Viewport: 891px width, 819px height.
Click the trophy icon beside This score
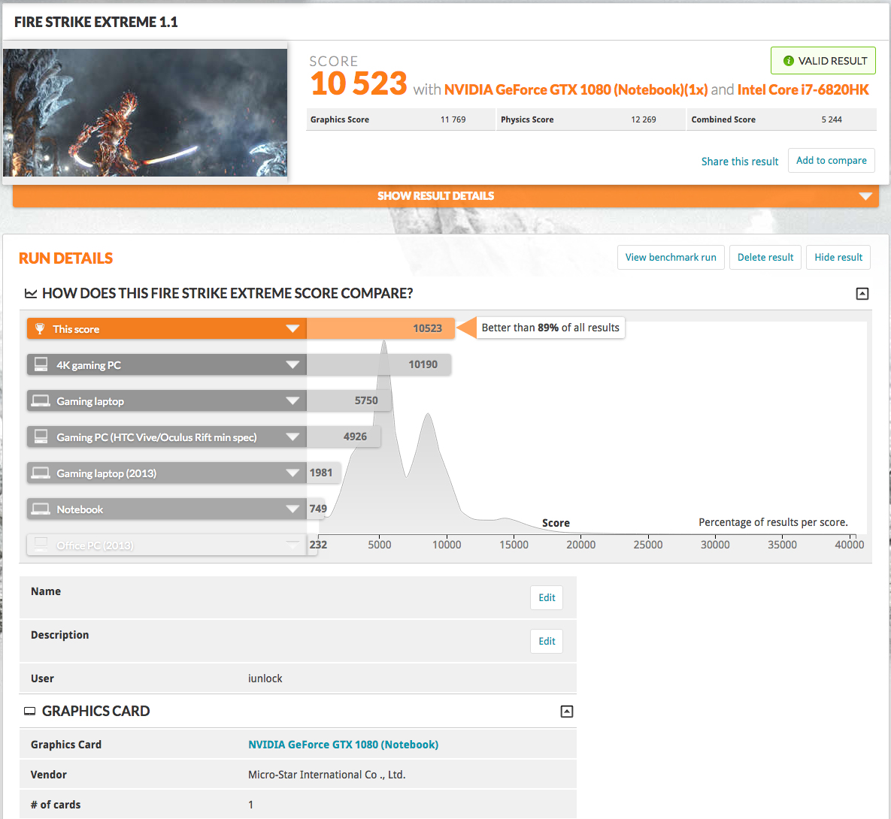pos(40,329)
